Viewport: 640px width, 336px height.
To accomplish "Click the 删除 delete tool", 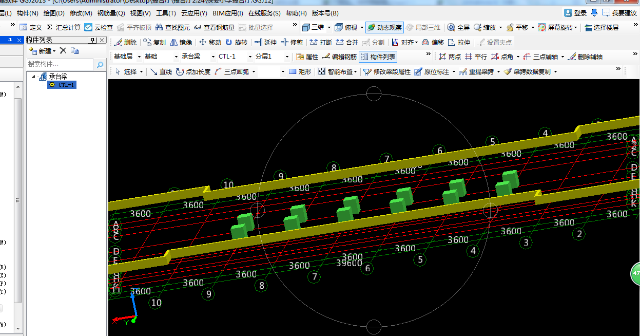I will tap(125, 43).
